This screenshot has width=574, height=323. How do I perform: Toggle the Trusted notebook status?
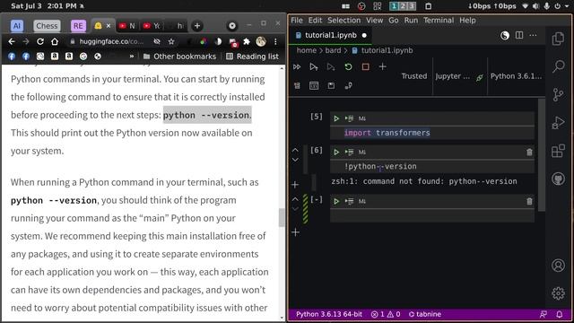(414, 76)
